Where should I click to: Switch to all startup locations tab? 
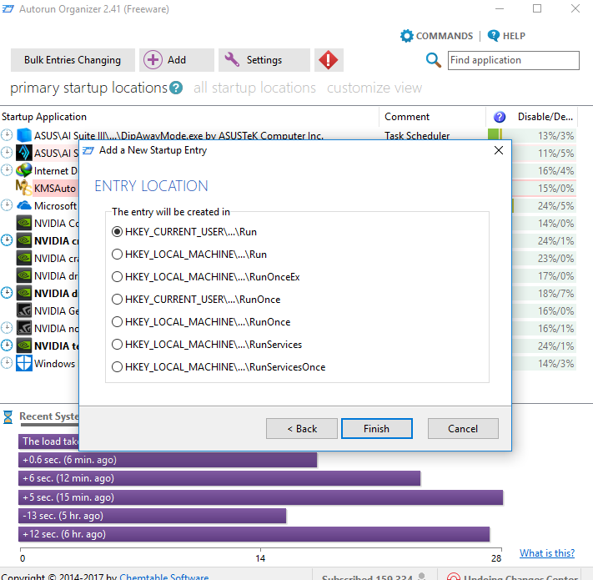pyautogui.click(x=254, y=88)
